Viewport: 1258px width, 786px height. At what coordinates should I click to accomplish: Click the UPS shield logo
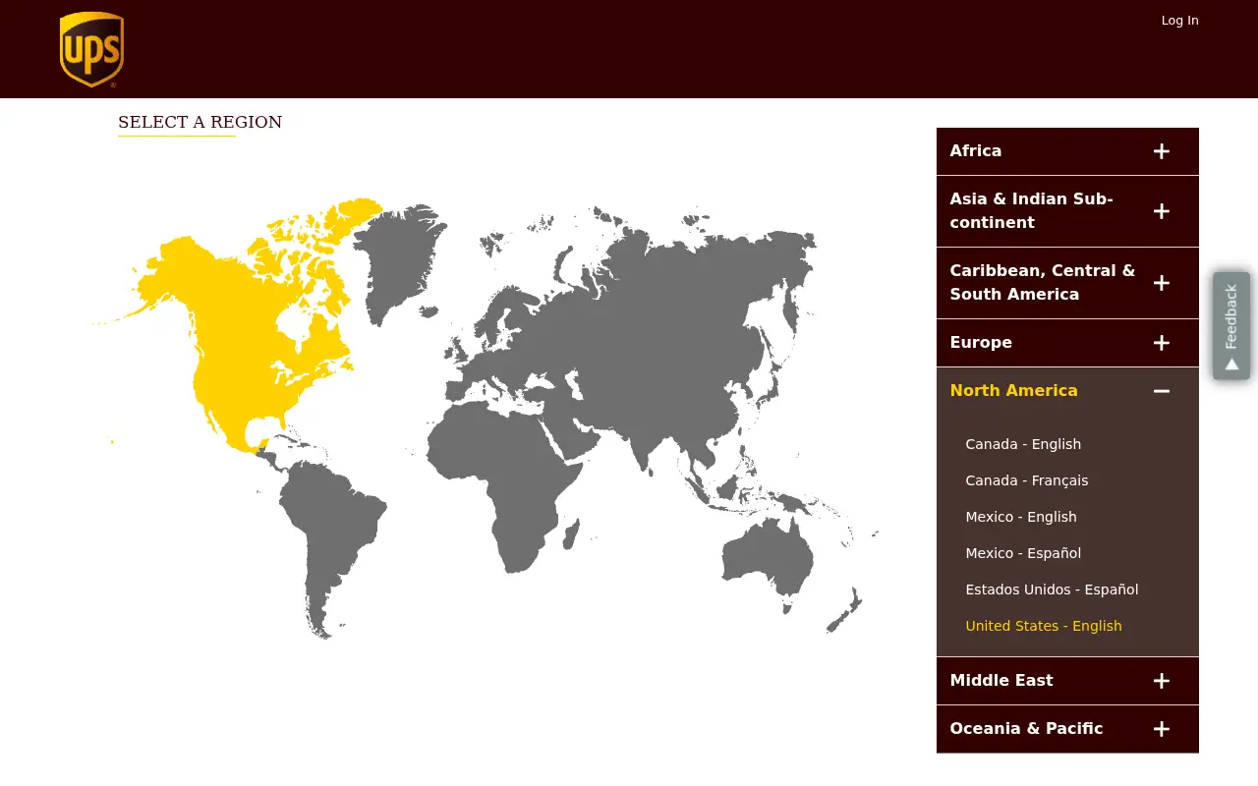[x=91, y=49]
